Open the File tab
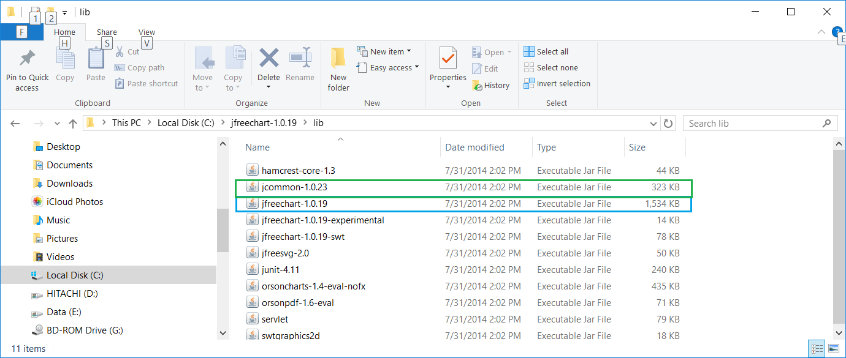 [22, 32]
